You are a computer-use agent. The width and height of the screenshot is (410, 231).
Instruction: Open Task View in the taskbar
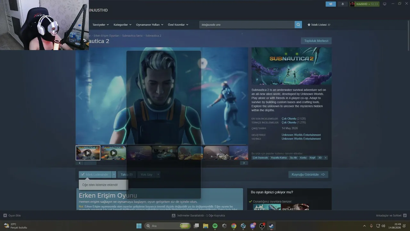[196, 226]
